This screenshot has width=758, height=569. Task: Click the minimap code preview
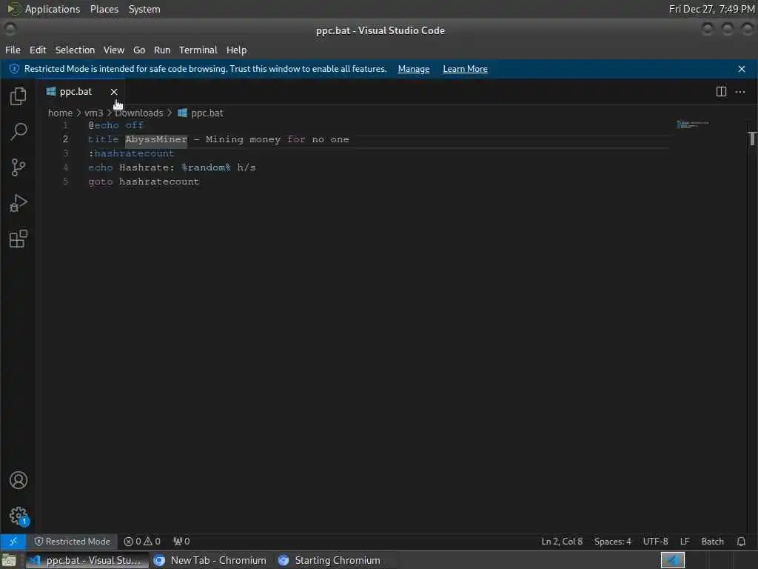(x=693, y=124)
